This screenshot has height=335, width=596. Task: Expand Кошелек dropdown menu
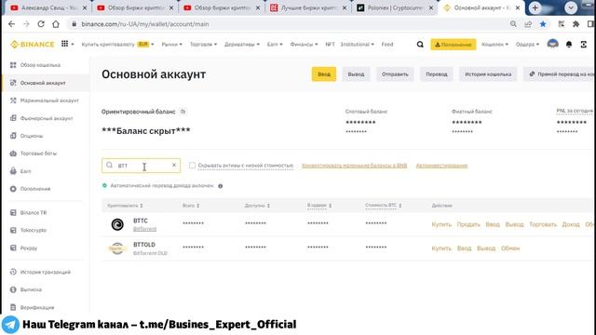tap(494, 45)
